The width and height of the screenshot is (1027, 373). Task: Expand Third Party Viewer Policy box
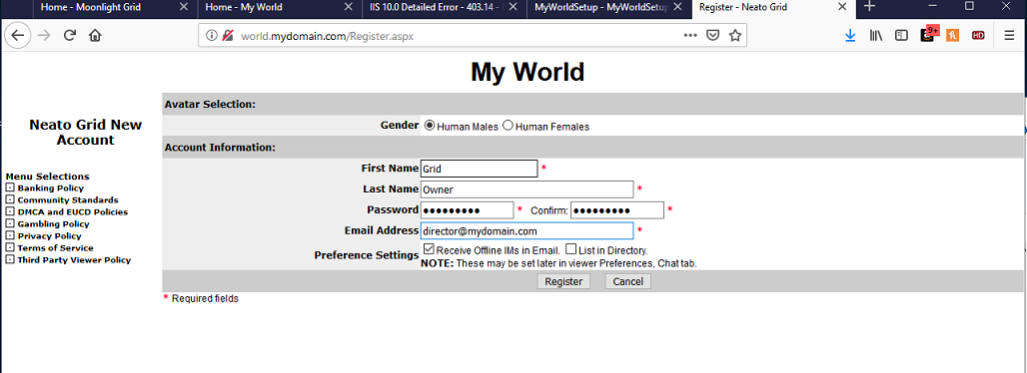(10, 259)
